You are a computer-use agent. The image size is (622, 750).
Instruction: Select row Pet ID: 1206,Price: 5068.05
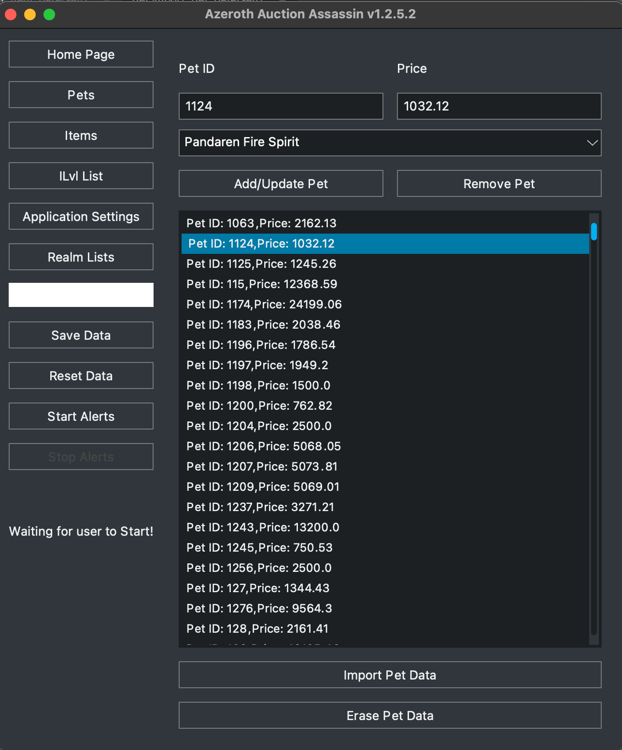(385, 446)
